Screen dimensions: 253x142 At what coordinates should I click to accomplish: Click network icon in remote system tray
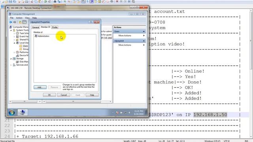point(125,112)
